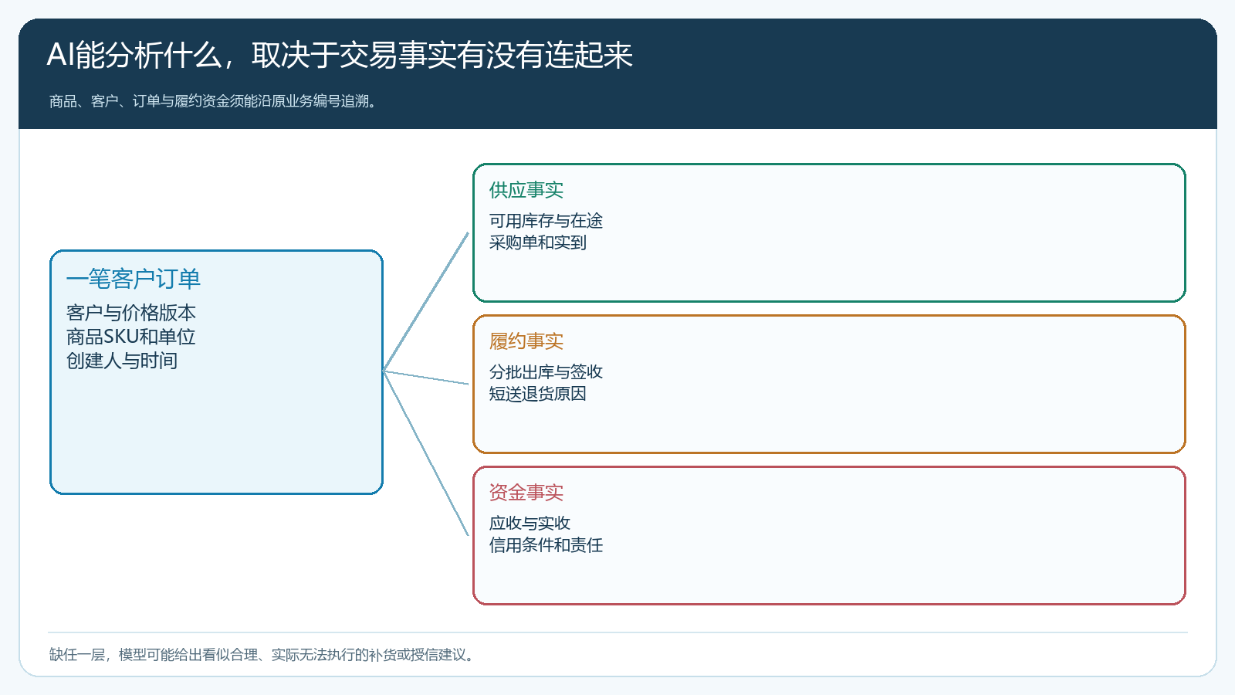This screenshot has height=695, width=1235.
Task: Select the 短送退货原因 line
Action: pos(538,394)
